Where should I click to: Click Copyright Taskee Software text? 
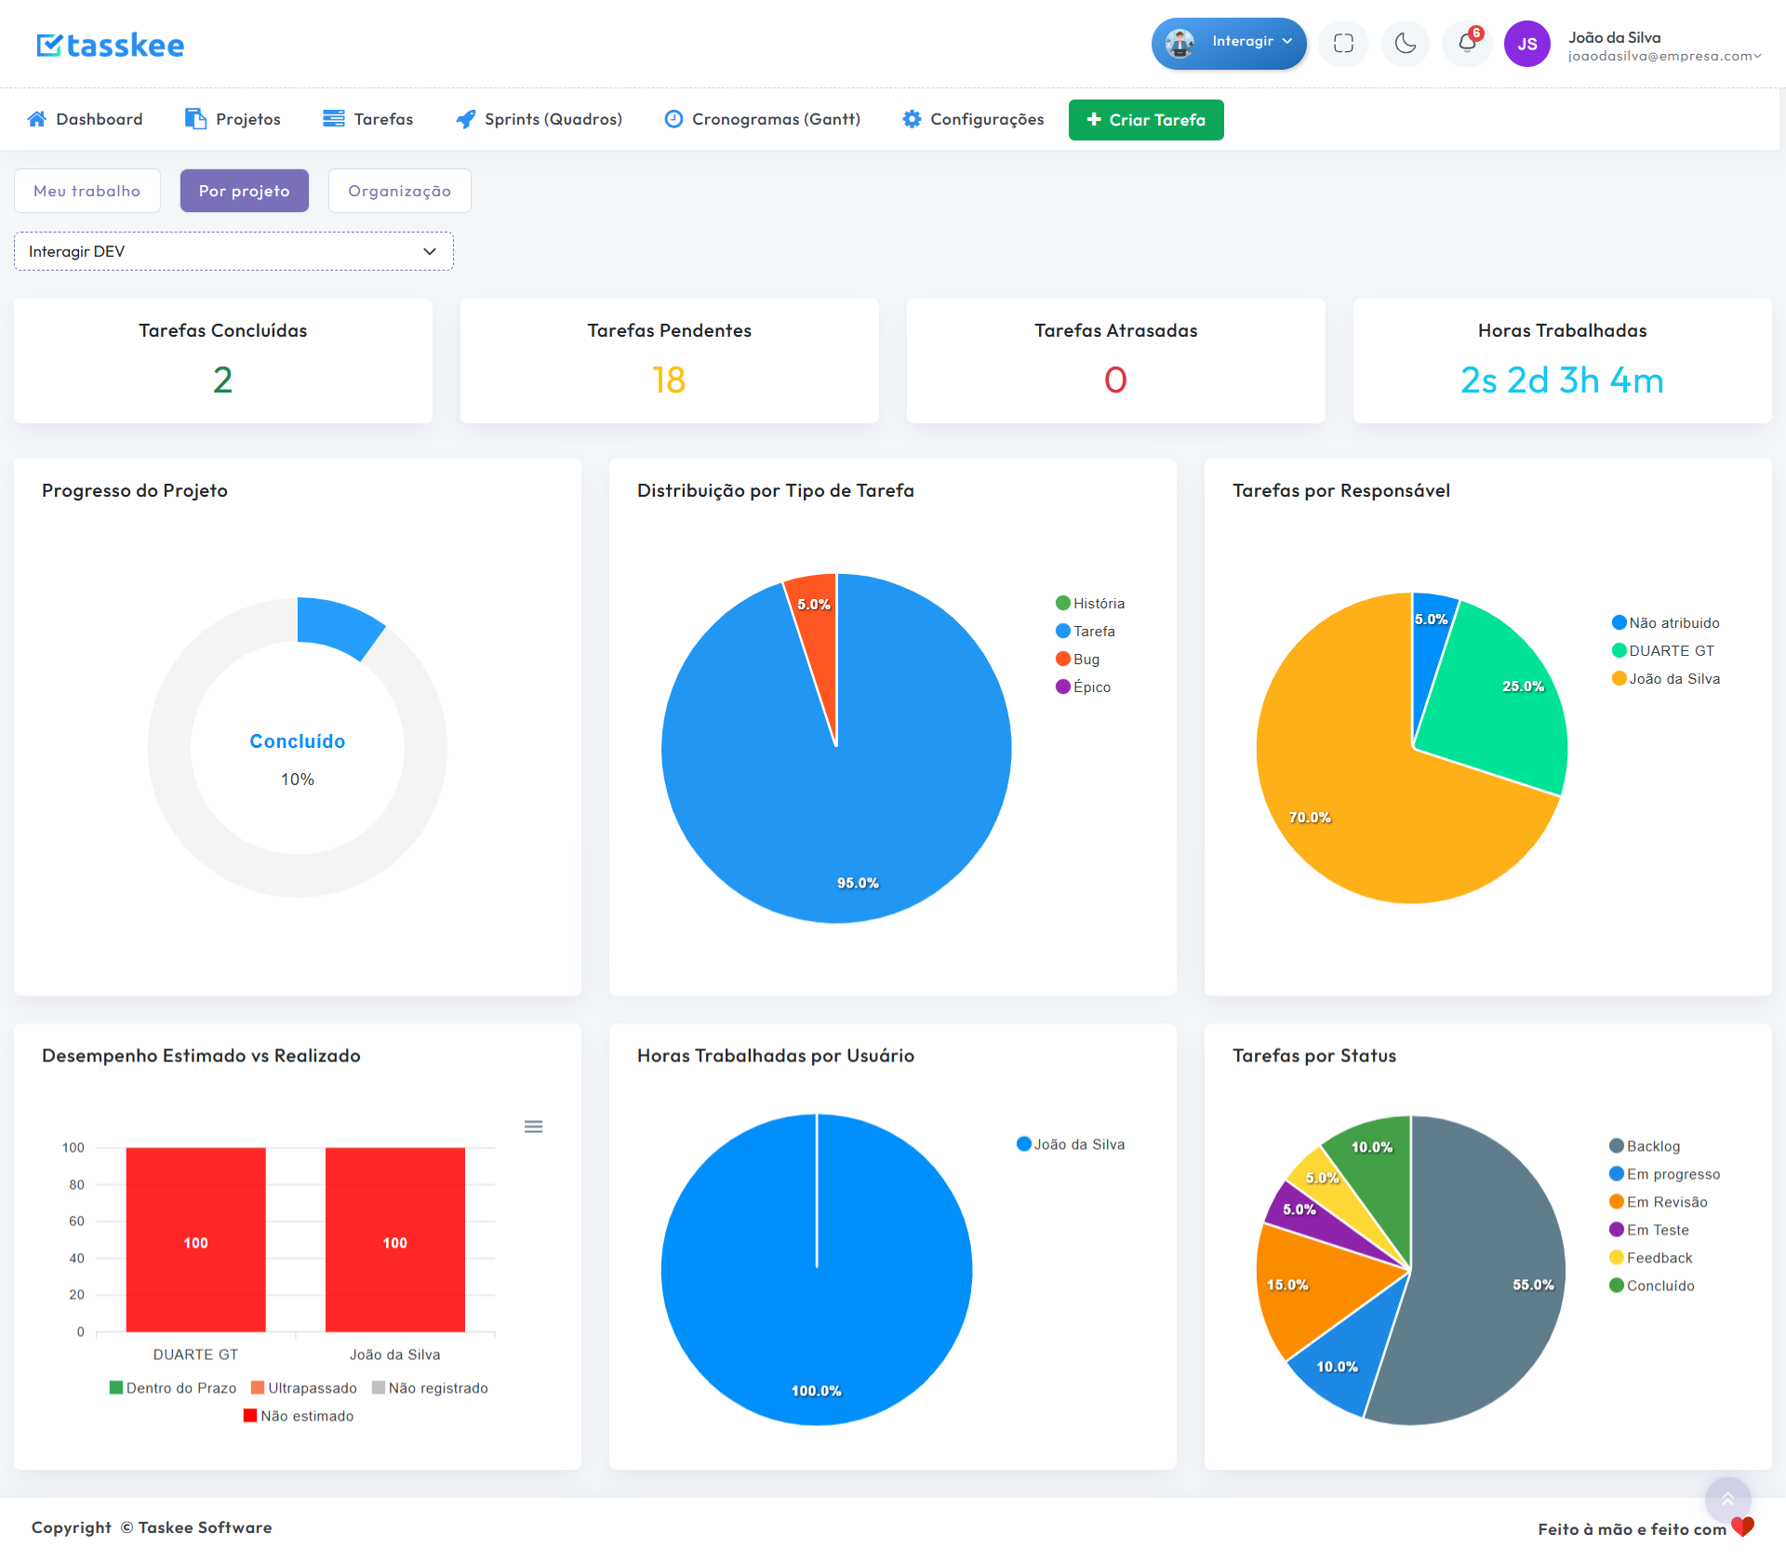152,1527
